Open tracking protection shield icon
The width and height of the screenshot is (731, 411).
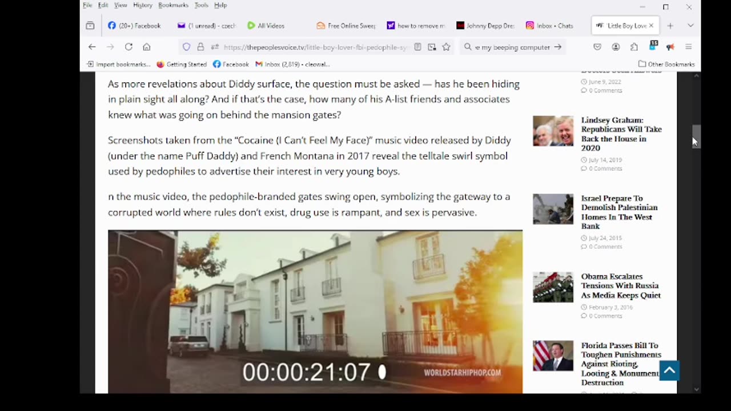click(x=187, y=47)
